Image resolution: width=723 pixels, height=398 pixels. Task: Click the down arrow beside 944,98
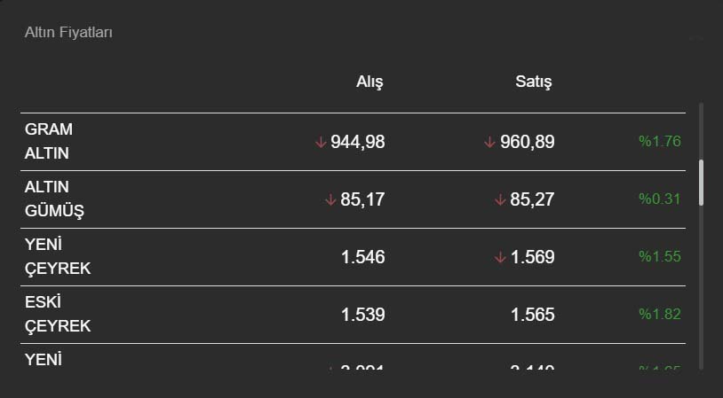click(321, 142)
